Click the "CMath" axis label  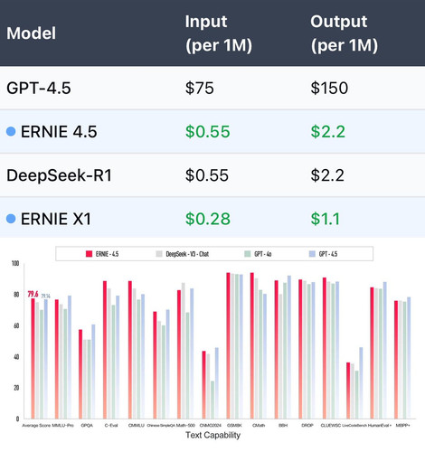click(259, 426)
